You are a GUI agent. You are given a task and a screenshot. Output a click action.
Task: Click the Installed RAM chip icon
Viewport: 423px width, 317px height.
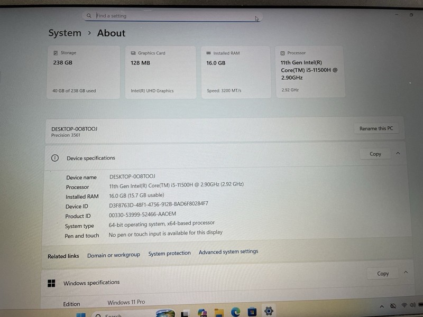[208, 53]
